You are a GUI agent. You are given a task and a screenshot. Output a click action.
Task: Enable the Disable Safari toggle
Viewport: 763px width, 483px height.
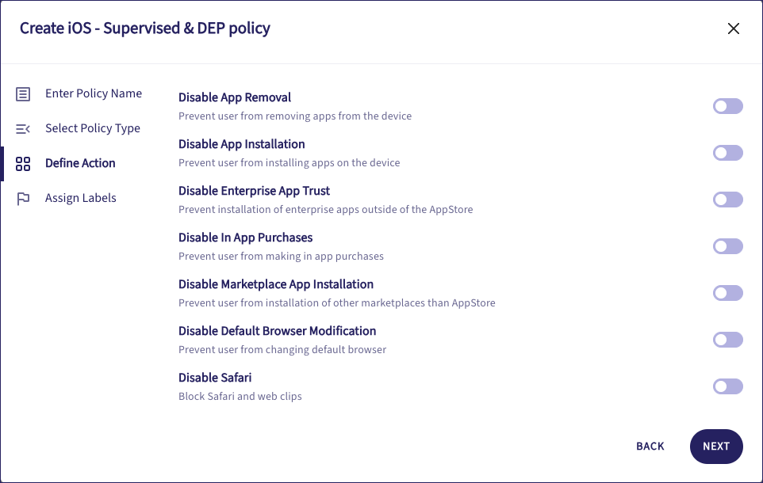coord(727,386)
